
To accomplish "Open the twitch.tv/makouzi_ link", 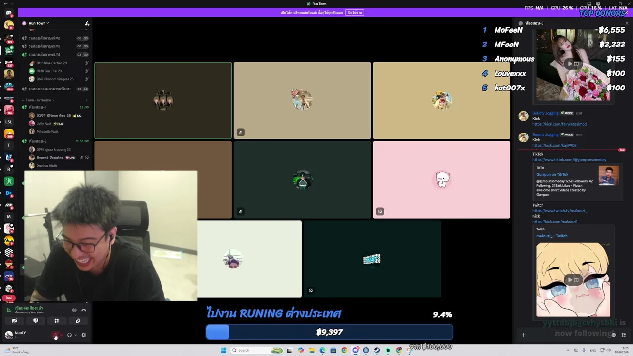I will (559, 211).
